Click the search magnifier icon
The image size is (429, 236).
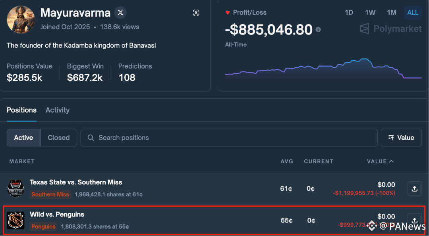pyautogui.click(x=91, y=138)
